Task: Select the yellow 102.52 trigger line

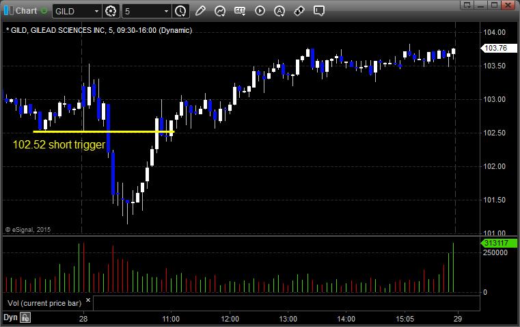Action: (x=104, y=132)
